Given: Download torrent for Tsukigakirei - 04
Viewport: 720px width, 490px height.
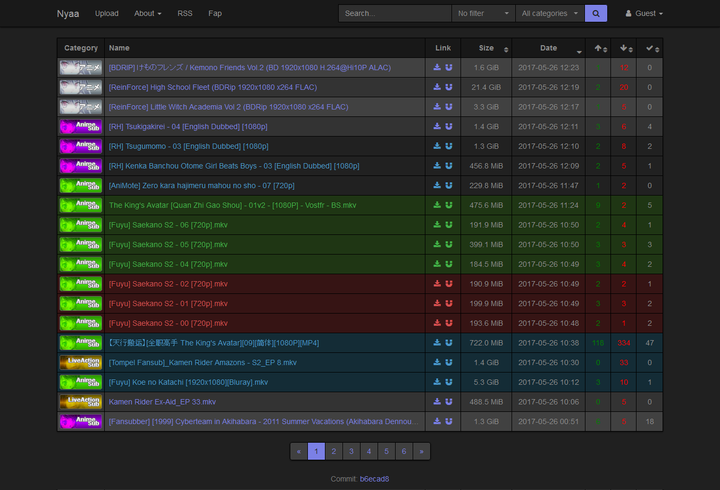Looking at the screenshot, I should tap(437, 126).
